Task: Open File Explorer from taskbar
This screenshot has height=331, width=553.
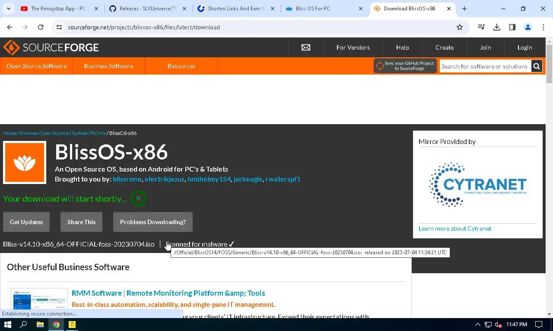Action: point(40,325)
